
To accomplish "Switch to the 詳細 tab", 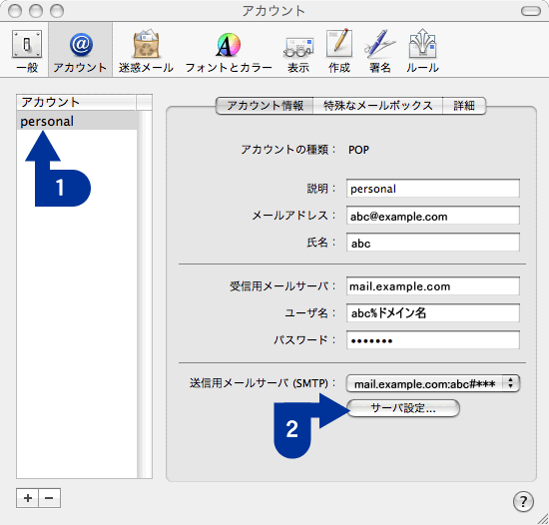I will [x=464, y=106].
